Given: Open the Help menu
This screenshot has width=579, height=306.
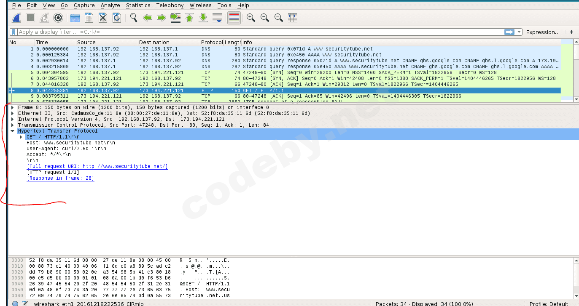Looking at the screenshot, I should click(x=243, y=5).
